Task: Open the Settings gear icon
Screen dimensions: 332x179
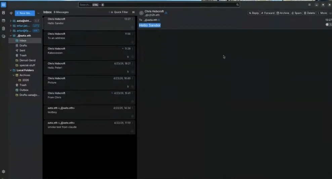Action: click(3, 172)
